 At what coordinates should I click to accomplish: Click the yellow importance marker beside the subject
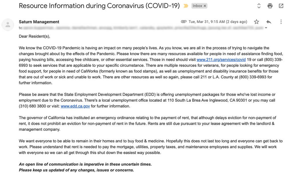click(x=186, y=6)
